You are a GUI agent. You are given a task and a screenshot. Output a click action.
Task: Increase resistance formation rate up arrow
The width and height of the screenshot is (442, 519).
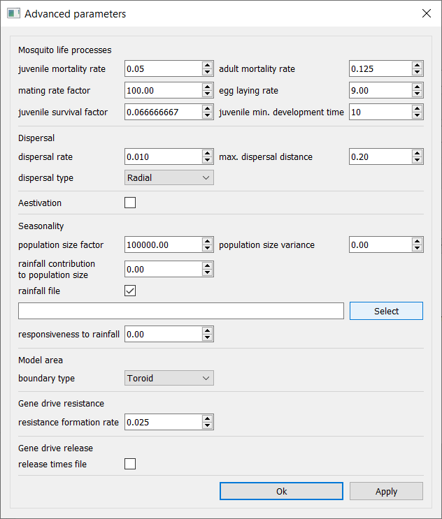208,418
